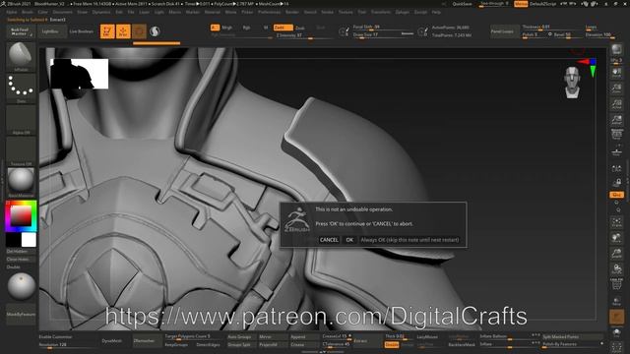The width and height of the screenshot is (630, 354).
Task: Select the black main color swatch
Action: point(13,240)
